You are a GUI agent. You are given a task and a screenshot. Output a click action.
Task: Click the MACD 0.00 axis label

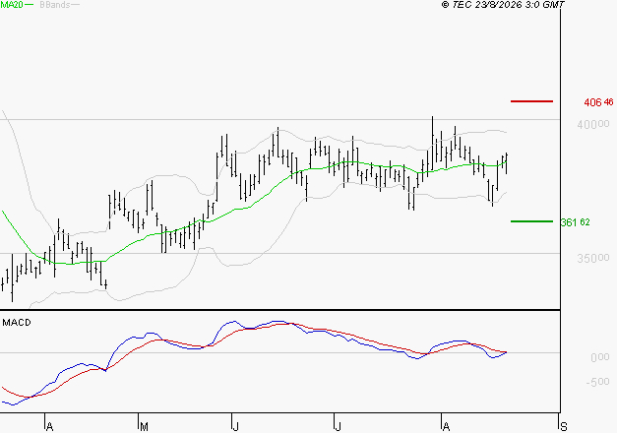[600, 357]
